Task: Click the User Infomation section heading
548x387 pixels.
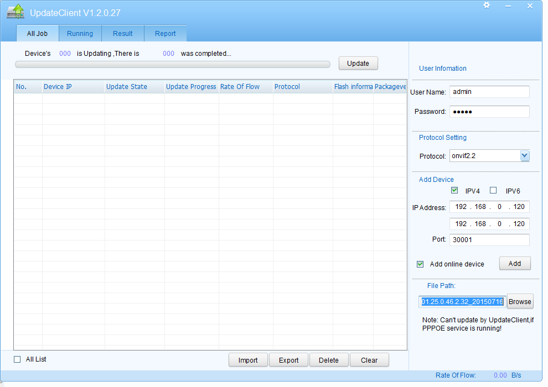Action: tap(443, 69)
